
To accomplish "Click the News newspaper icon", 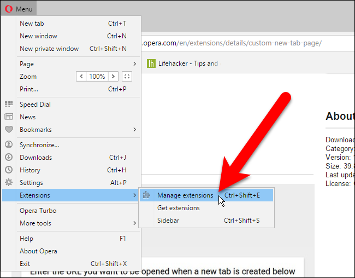I will (x=9, y=117).
